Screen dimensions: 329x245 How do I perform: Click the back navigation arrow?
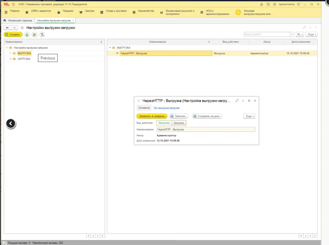7,28
